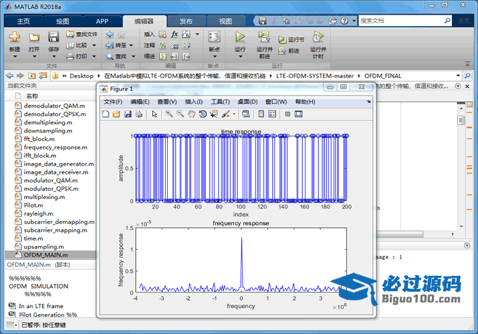478x334 pixels.
Task: Click Figure 1 Open File icon
Action: pos(116,114)
